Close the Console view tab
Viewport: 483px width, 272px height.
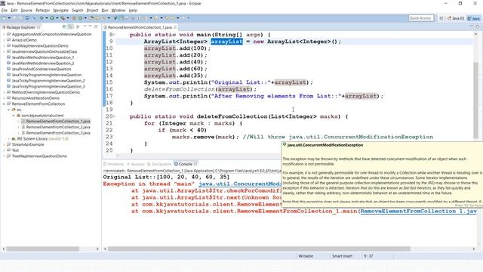[195, 164]
